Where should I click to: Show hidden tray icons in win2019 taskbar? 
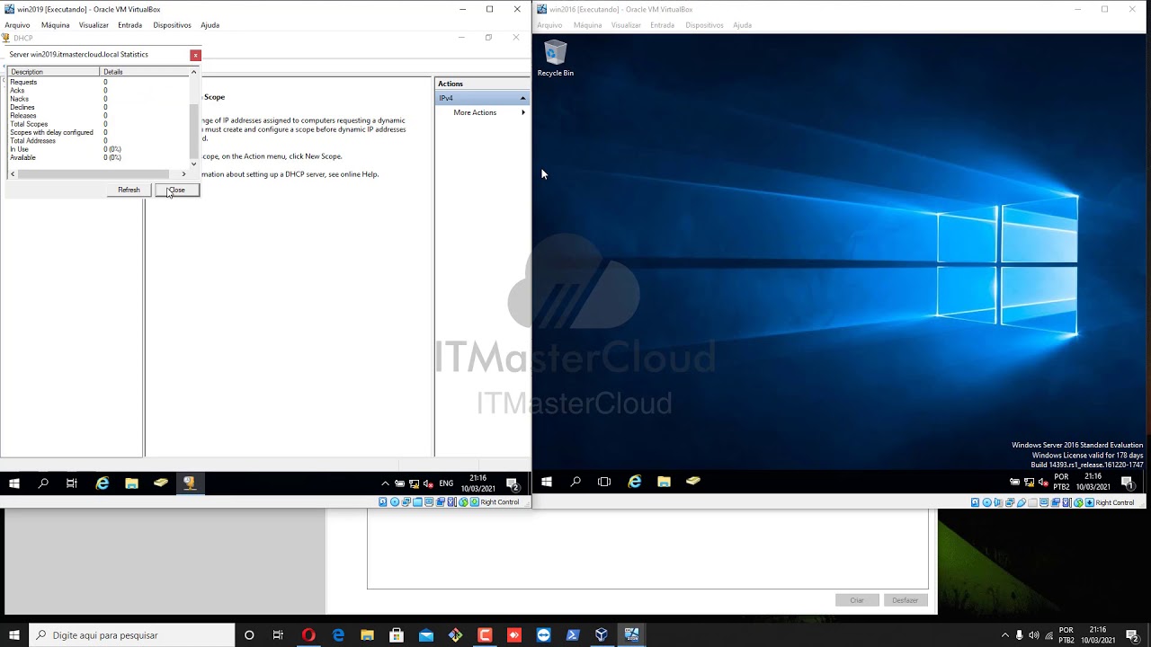386,483
